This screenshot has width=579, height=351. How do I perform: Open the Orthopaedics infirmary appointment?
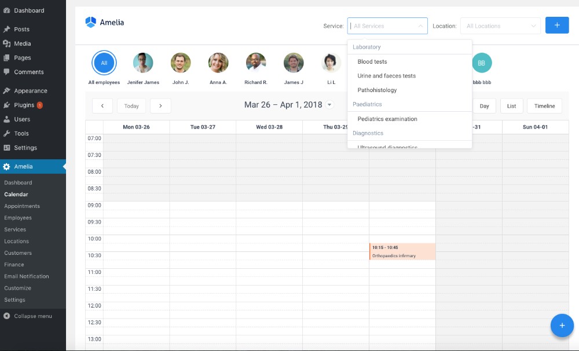[402, 252]
